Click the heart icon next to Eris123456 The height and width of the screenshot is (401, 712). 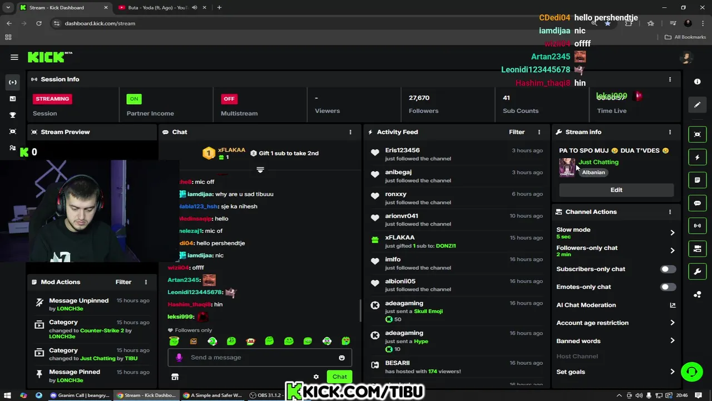pos(375,153)
